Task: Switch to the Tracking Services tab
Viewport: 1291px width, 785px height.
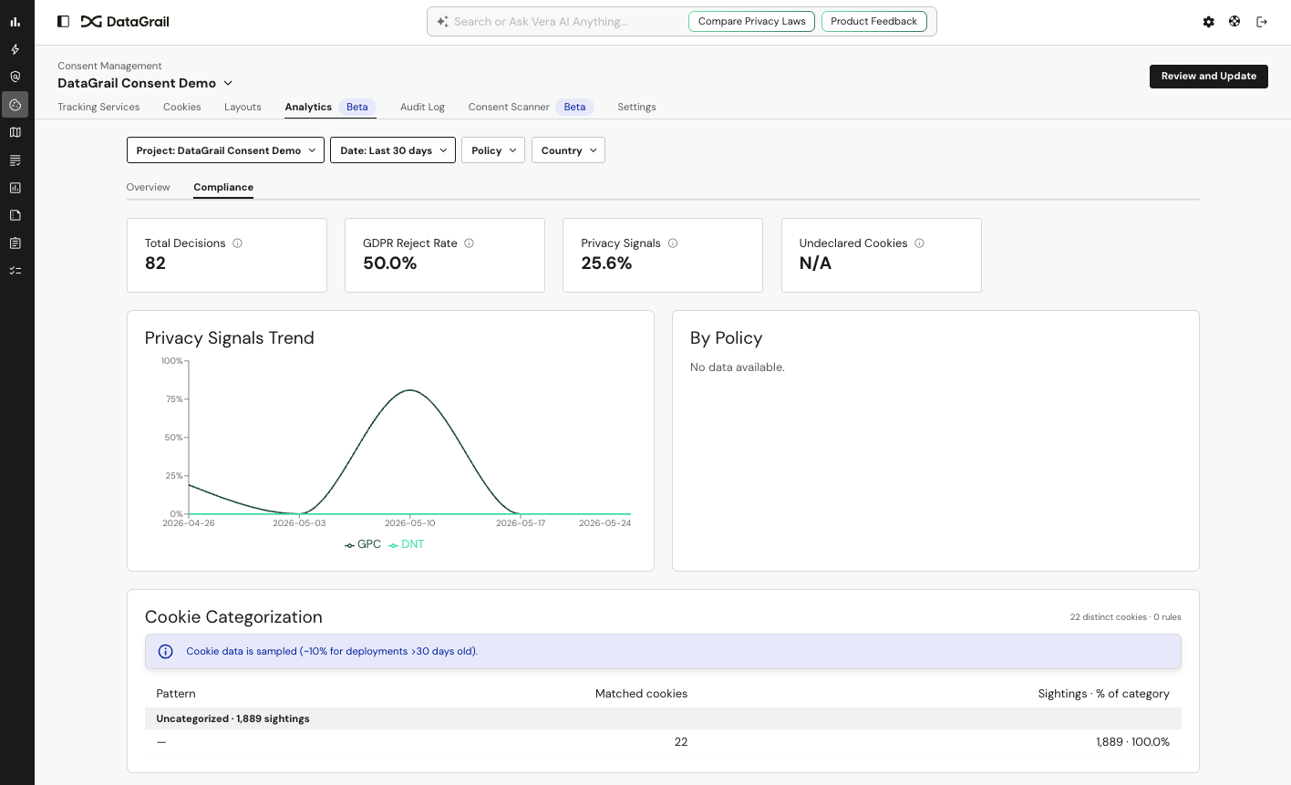Action: (98, 107)
